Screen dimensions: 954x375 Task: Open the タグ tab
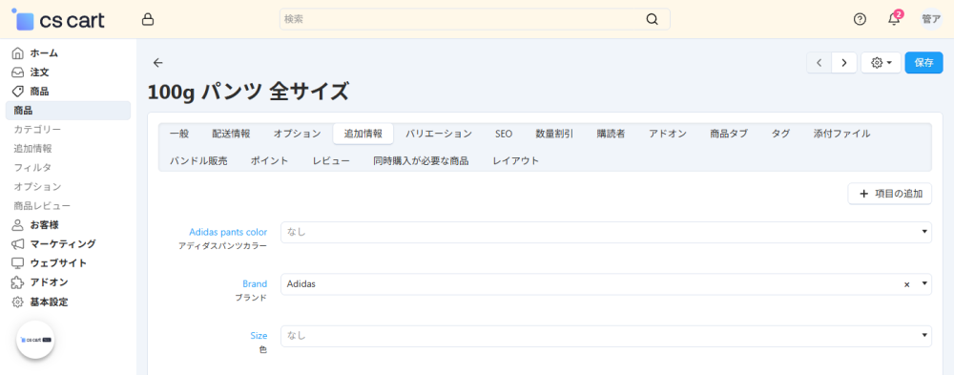[780, 134]
